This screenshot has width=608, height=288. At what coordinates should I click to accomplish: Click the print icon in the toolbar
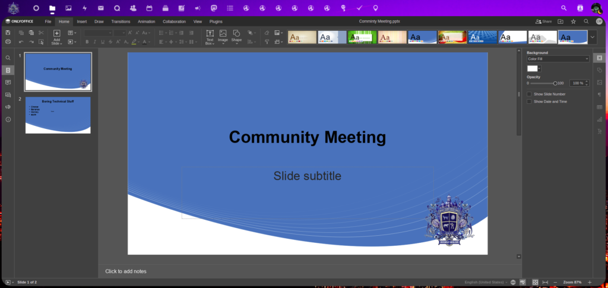click(8, 42)
